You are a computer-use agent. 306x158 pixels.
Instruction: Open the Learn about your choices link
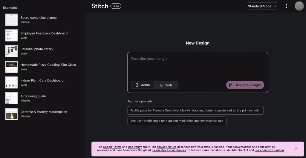point(169,150)
